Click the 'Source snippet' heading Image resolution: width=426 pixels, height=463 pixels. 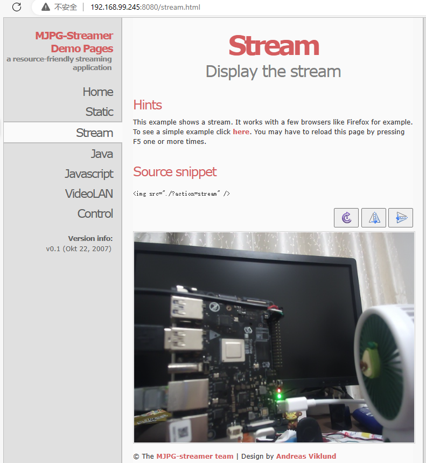(x=175, y=172)
